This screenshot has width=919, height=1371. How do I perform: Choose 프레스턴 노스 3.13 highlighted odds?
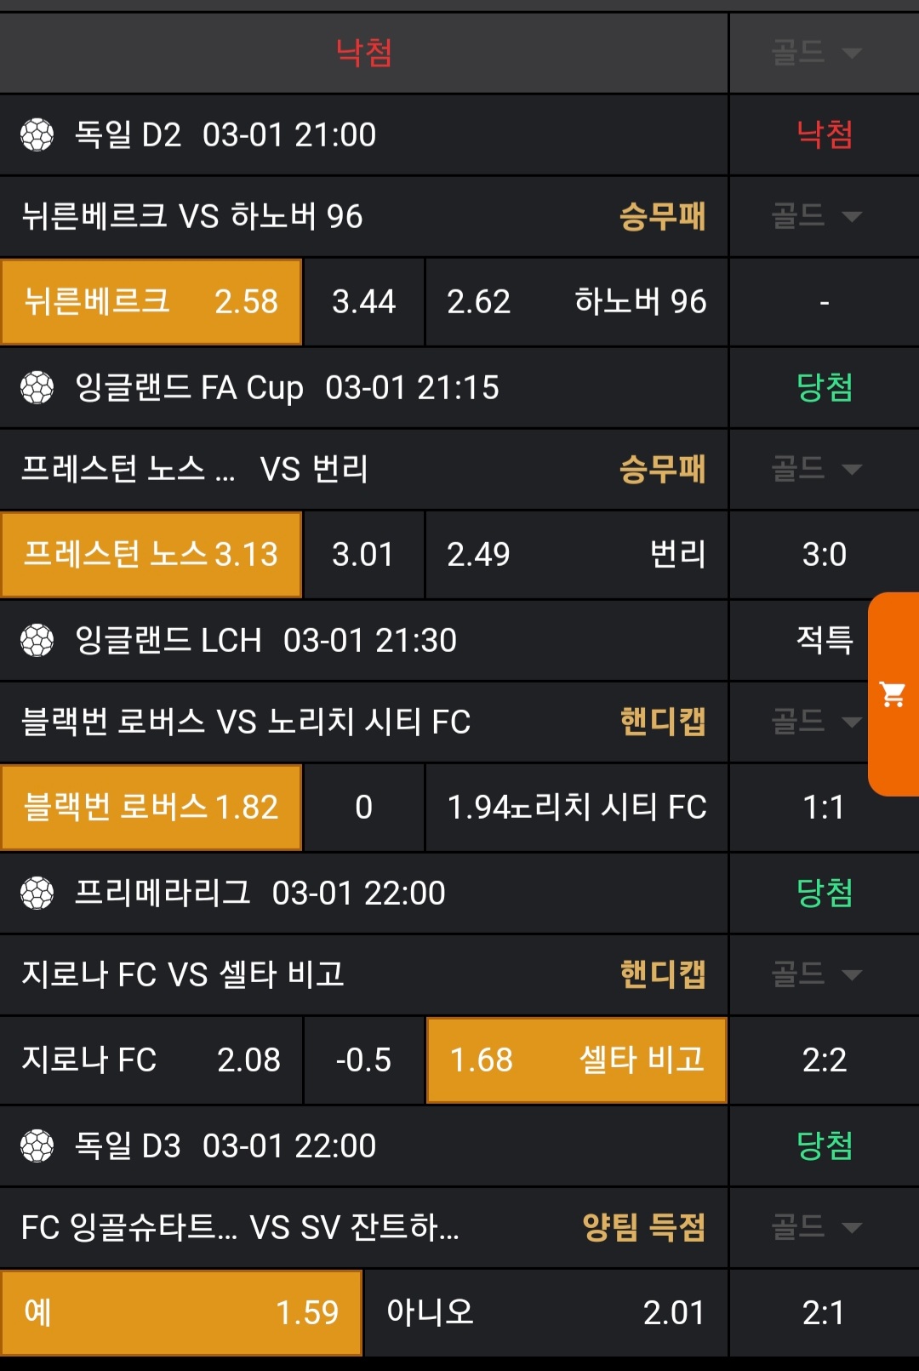coord(151,555)
